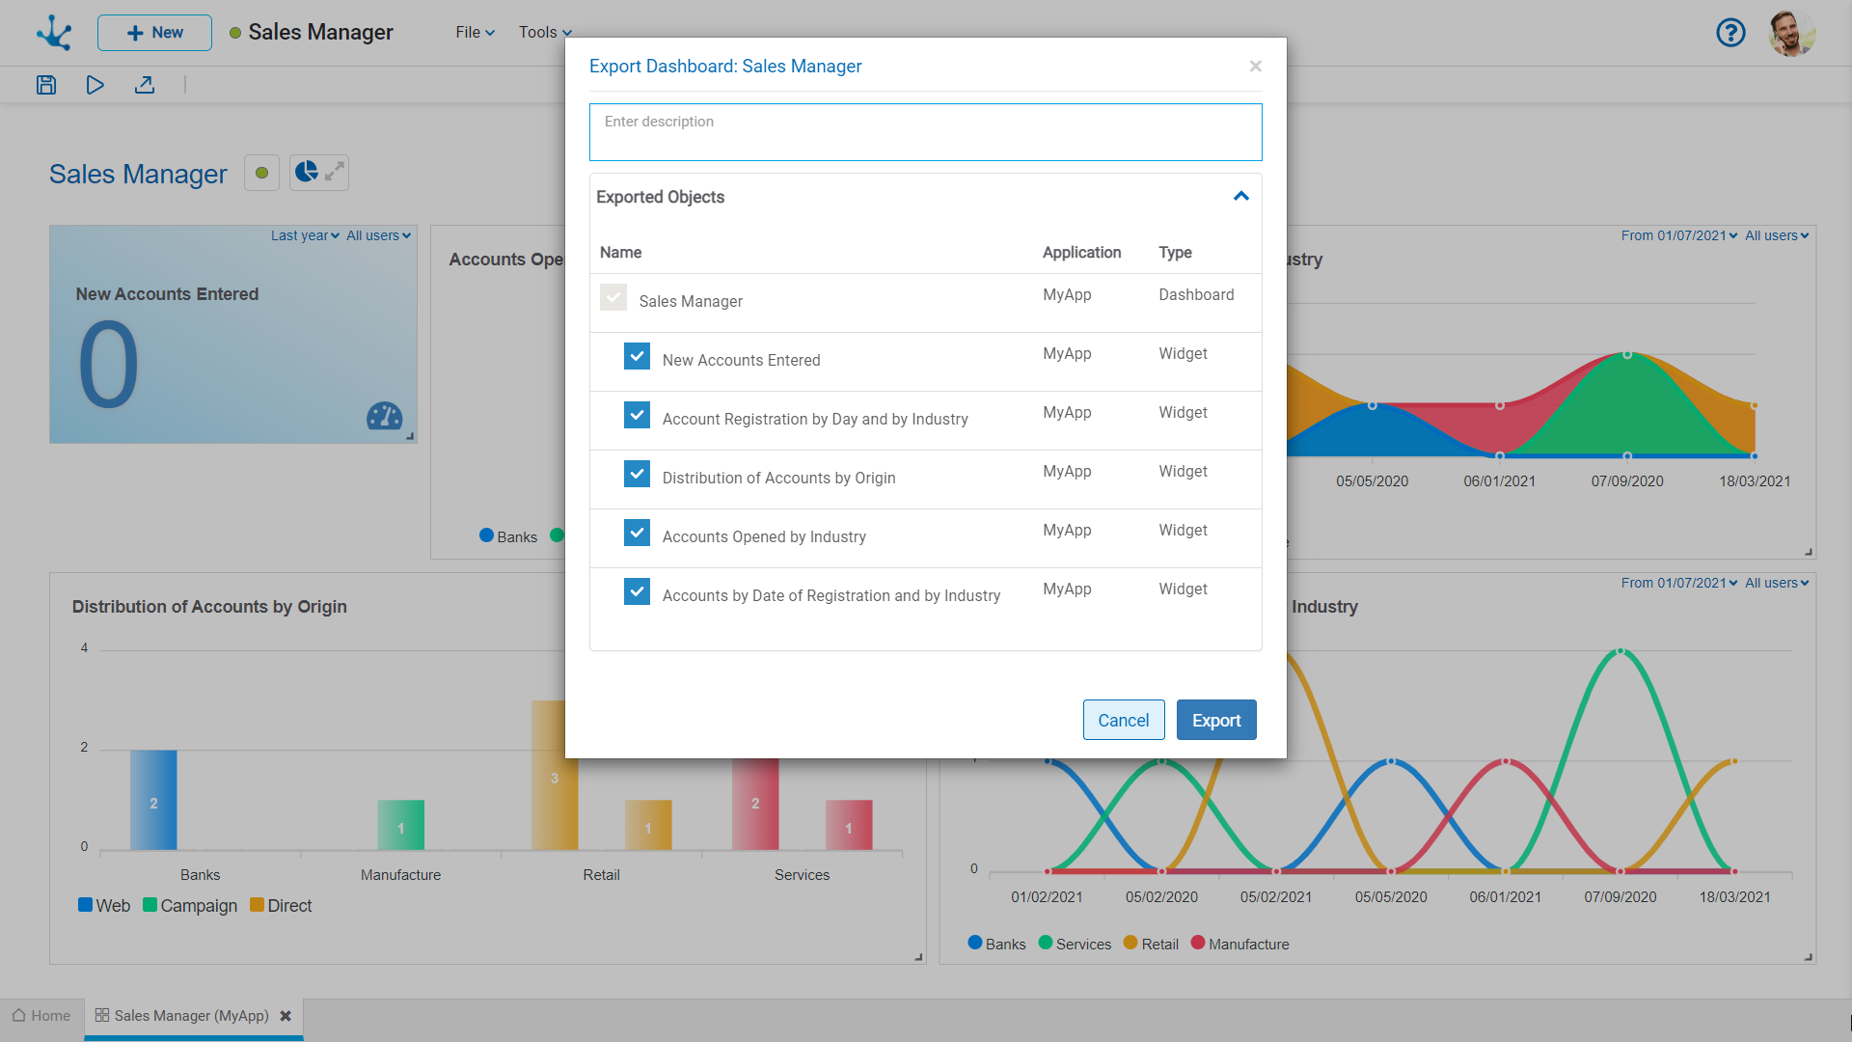Image resolution: width=1852 pixels, height=1042 pixels.
Task: Click the Export button to confirm
Action: [1216, 720]
